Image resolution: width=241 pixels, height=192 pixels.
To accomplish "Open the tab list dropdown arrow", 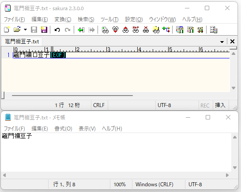I will [222, 42].
